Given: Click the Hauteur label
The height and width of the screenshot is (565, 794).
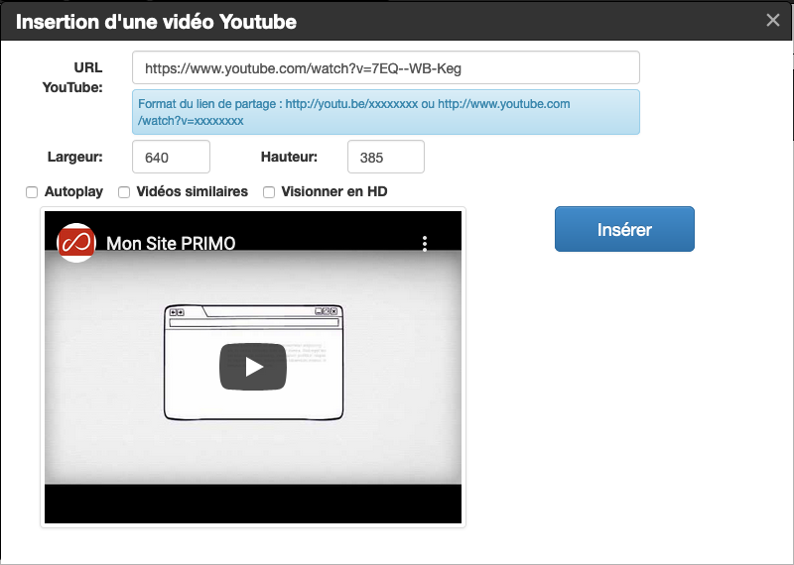Looking at the screenshot, I should 289,157.
